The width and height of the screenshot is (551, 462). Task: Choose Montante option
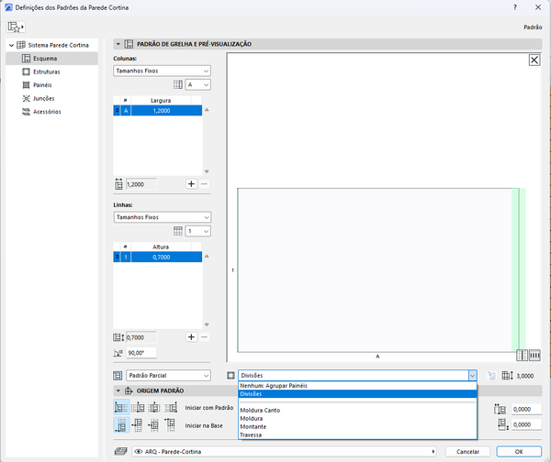tap(357, 426)
